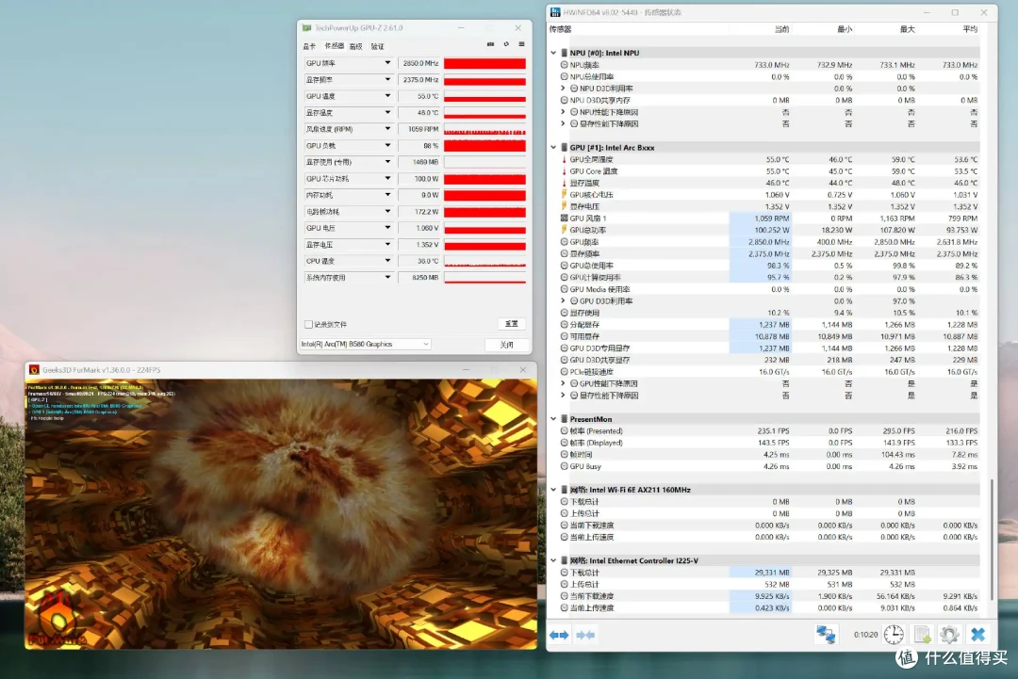Click the 最大 column header in HWiNFO

[907, 29]
